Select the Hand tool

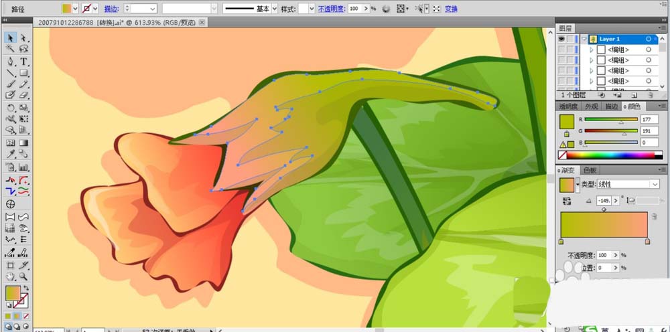tap(11, 276)
